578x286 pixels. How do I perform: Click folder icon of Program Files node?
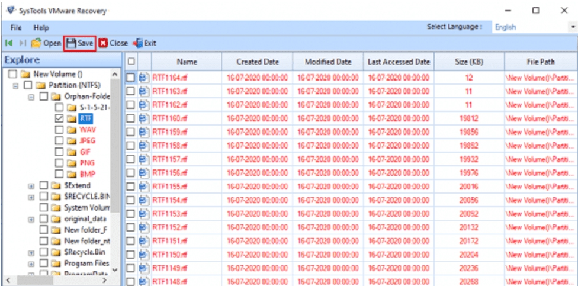(56, 263)
